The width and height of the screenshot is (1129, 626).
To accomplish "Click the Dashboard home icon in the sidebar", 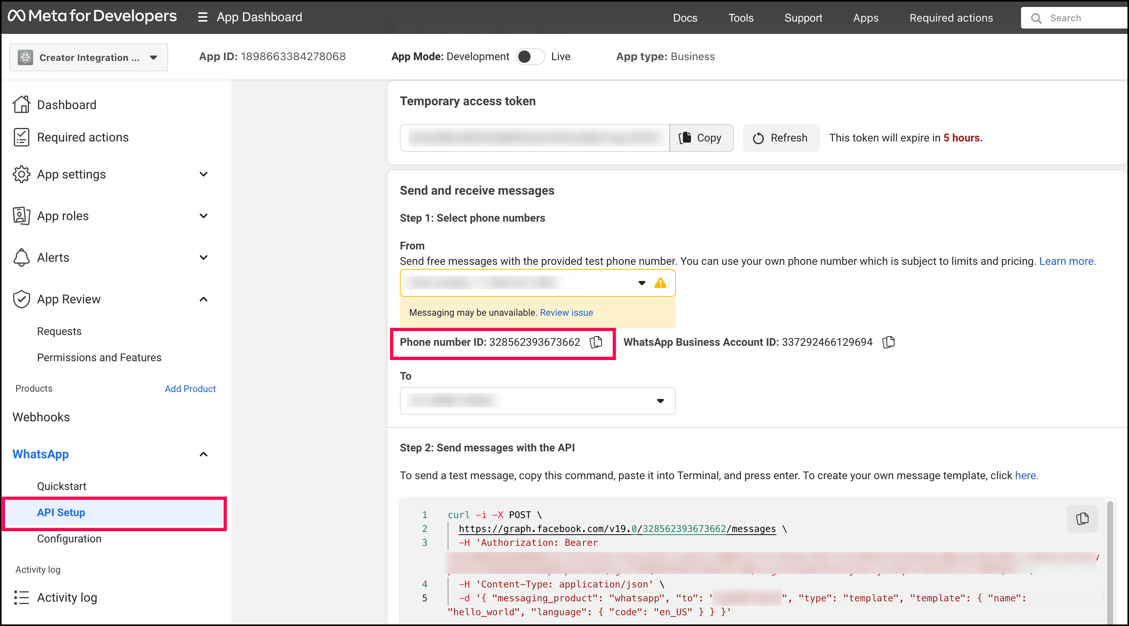I will pos(21,105).
